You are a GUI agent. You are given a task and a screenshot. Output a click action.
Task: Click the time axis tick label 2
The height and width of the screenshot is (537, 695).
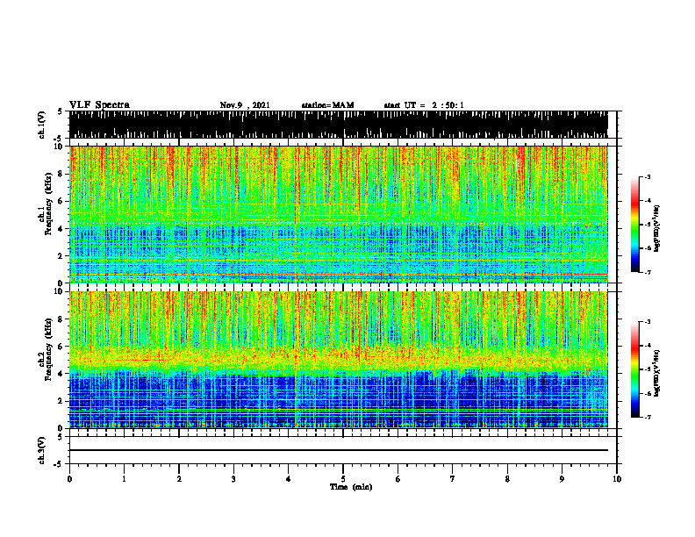tap(179, 479)
